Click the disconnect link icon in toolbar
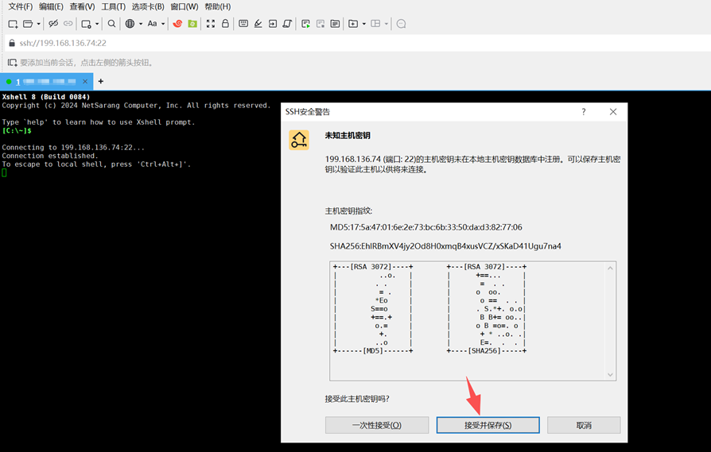 click(53, 24)
